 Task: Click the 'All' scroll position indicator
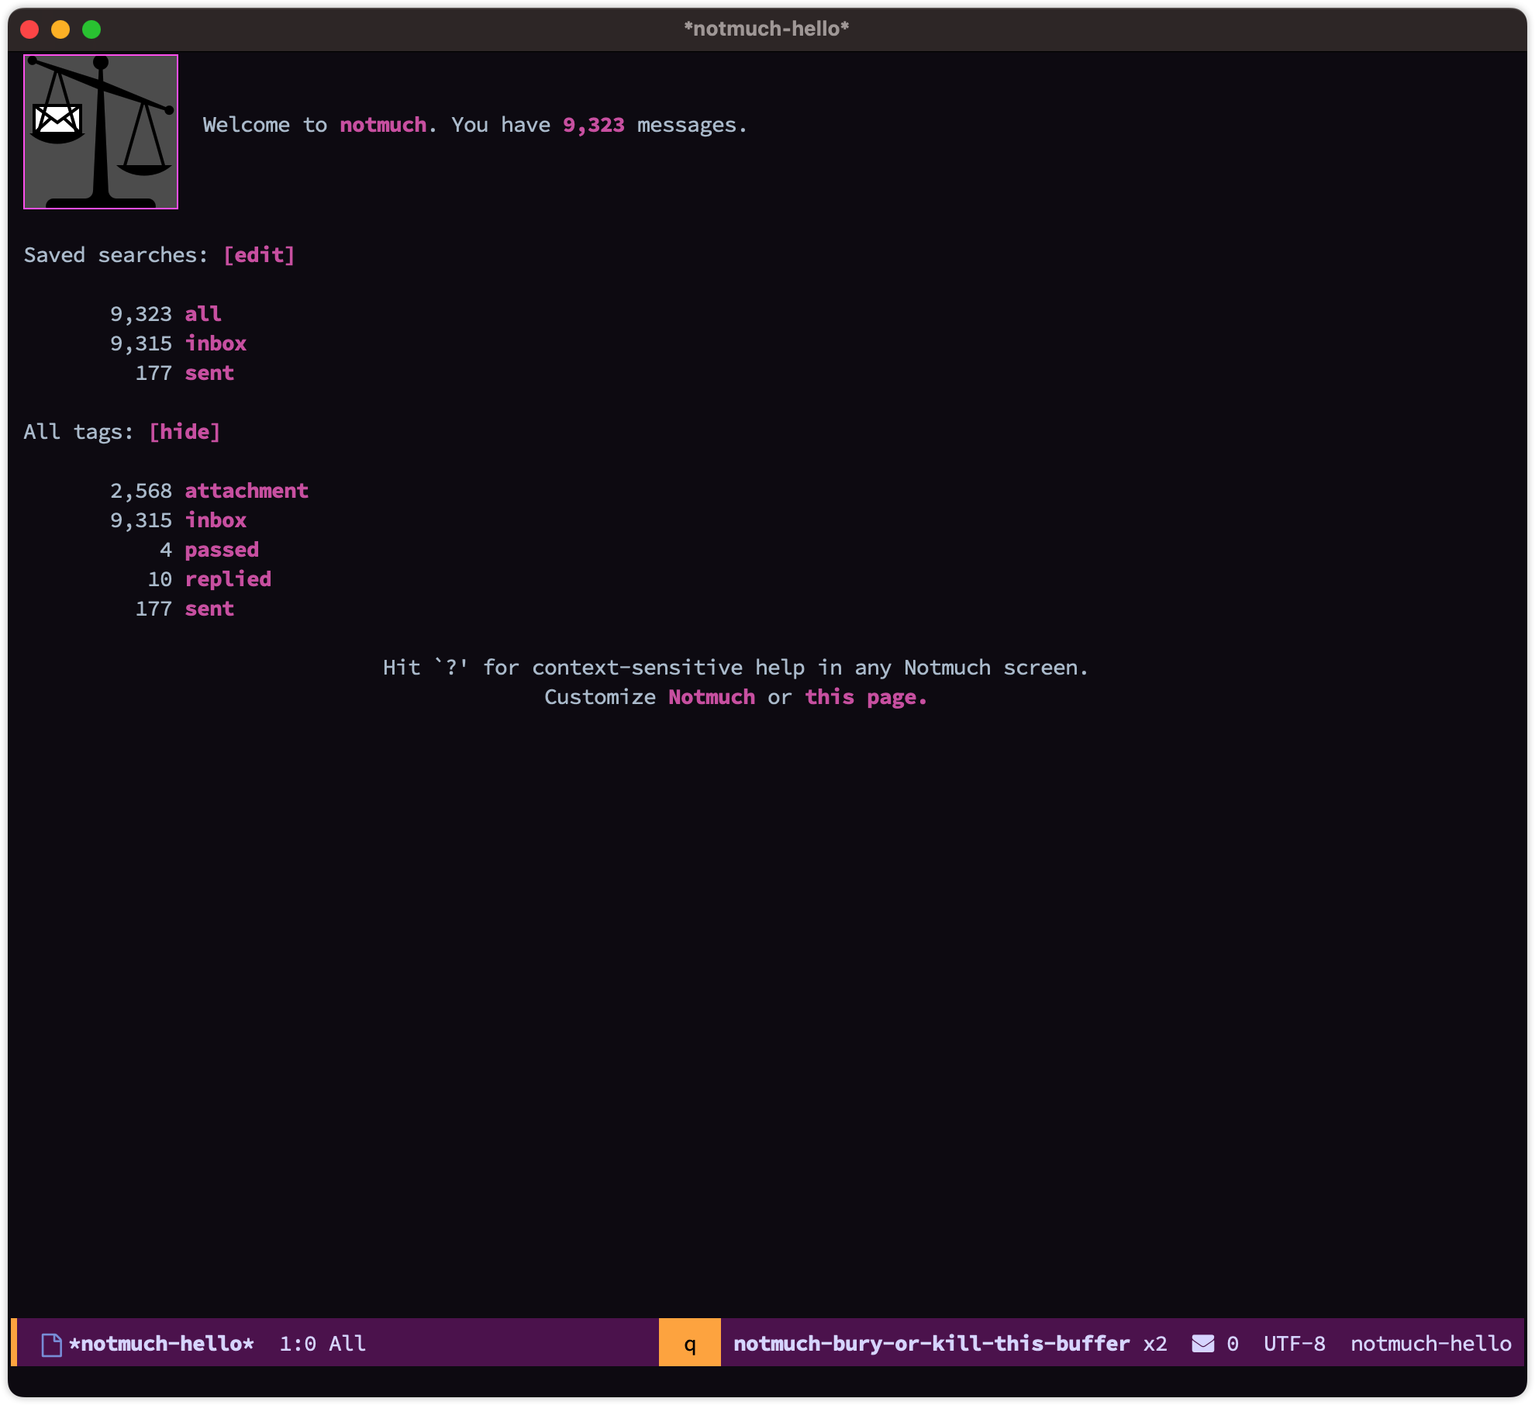click(x=347, y=1344)
